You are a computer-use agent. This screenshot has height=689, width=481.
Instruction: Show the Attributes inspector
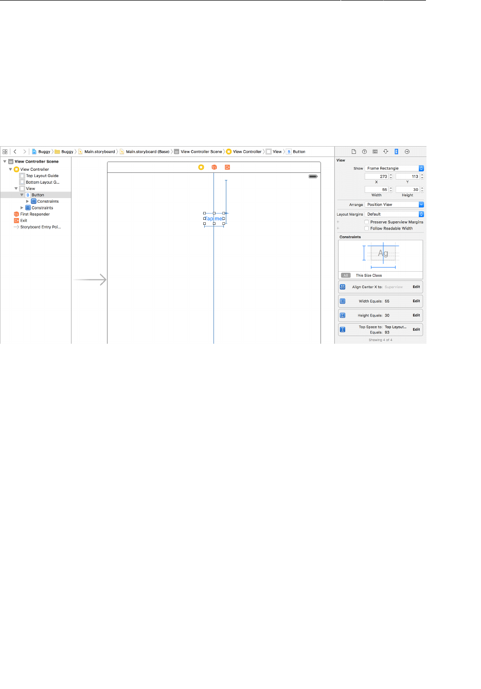click(386, 152)
